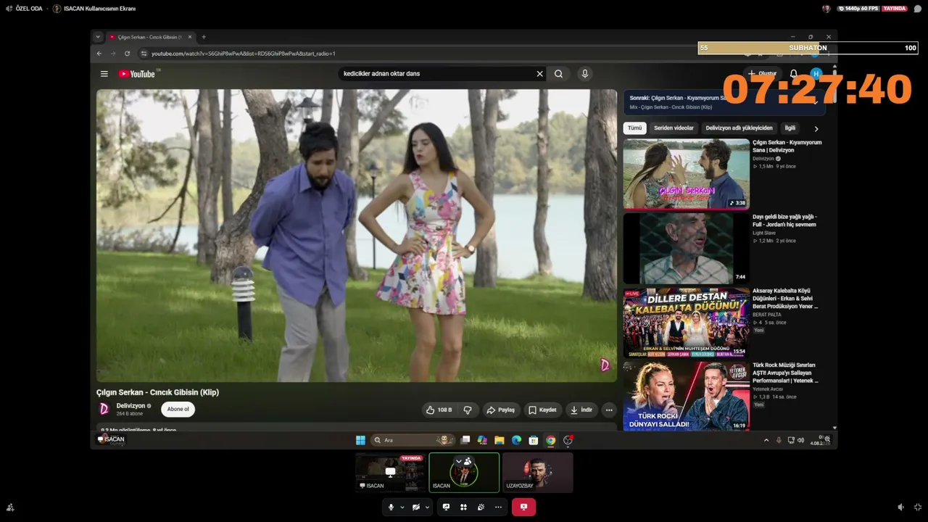Clear the YouTube search box text
Viewport: 928px width, 522px height.
point(539,74)
